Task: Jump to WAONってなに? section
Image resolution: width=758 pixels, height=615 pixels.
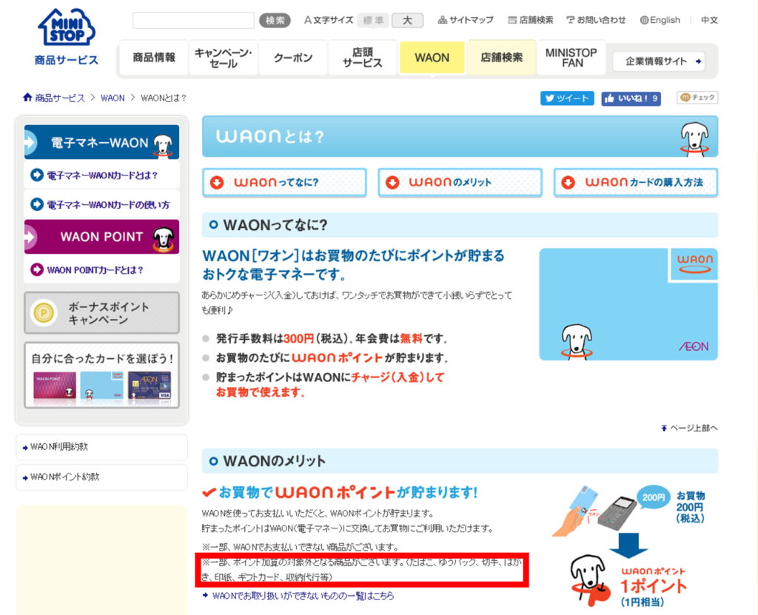Action: (x=284, y=182)
